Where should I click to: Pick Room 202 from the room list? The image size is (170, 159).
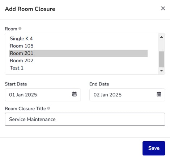click(78, 61)
